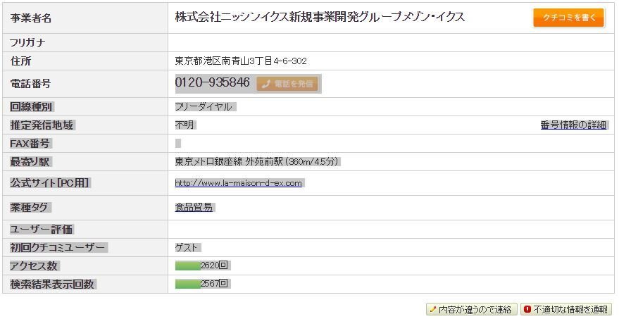
Task: Click the green 検索結果表示回数 bar
Action: click(x=188, y=284)
